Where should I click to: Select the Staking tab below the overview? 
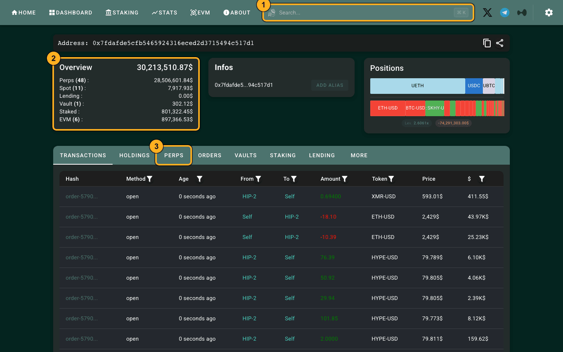[283, 155]
